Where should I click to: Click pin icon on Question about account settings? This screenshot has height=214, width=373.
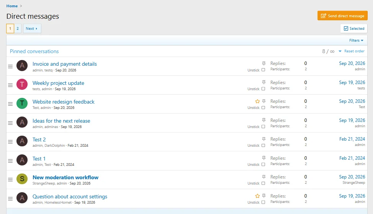click(264, 196)
